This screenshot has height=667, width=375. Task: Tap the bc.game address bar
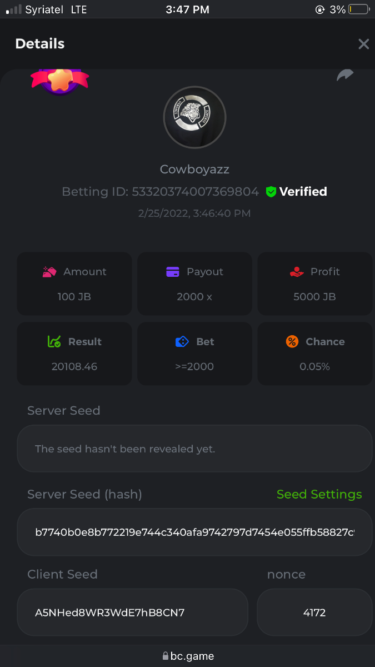(188, 656)
